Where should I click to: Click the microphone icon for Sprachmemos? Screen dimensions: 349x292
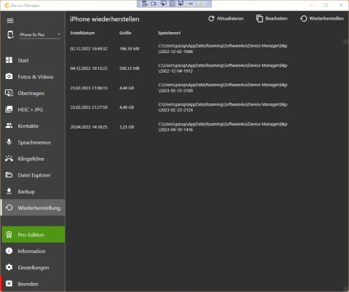[9, 142]
